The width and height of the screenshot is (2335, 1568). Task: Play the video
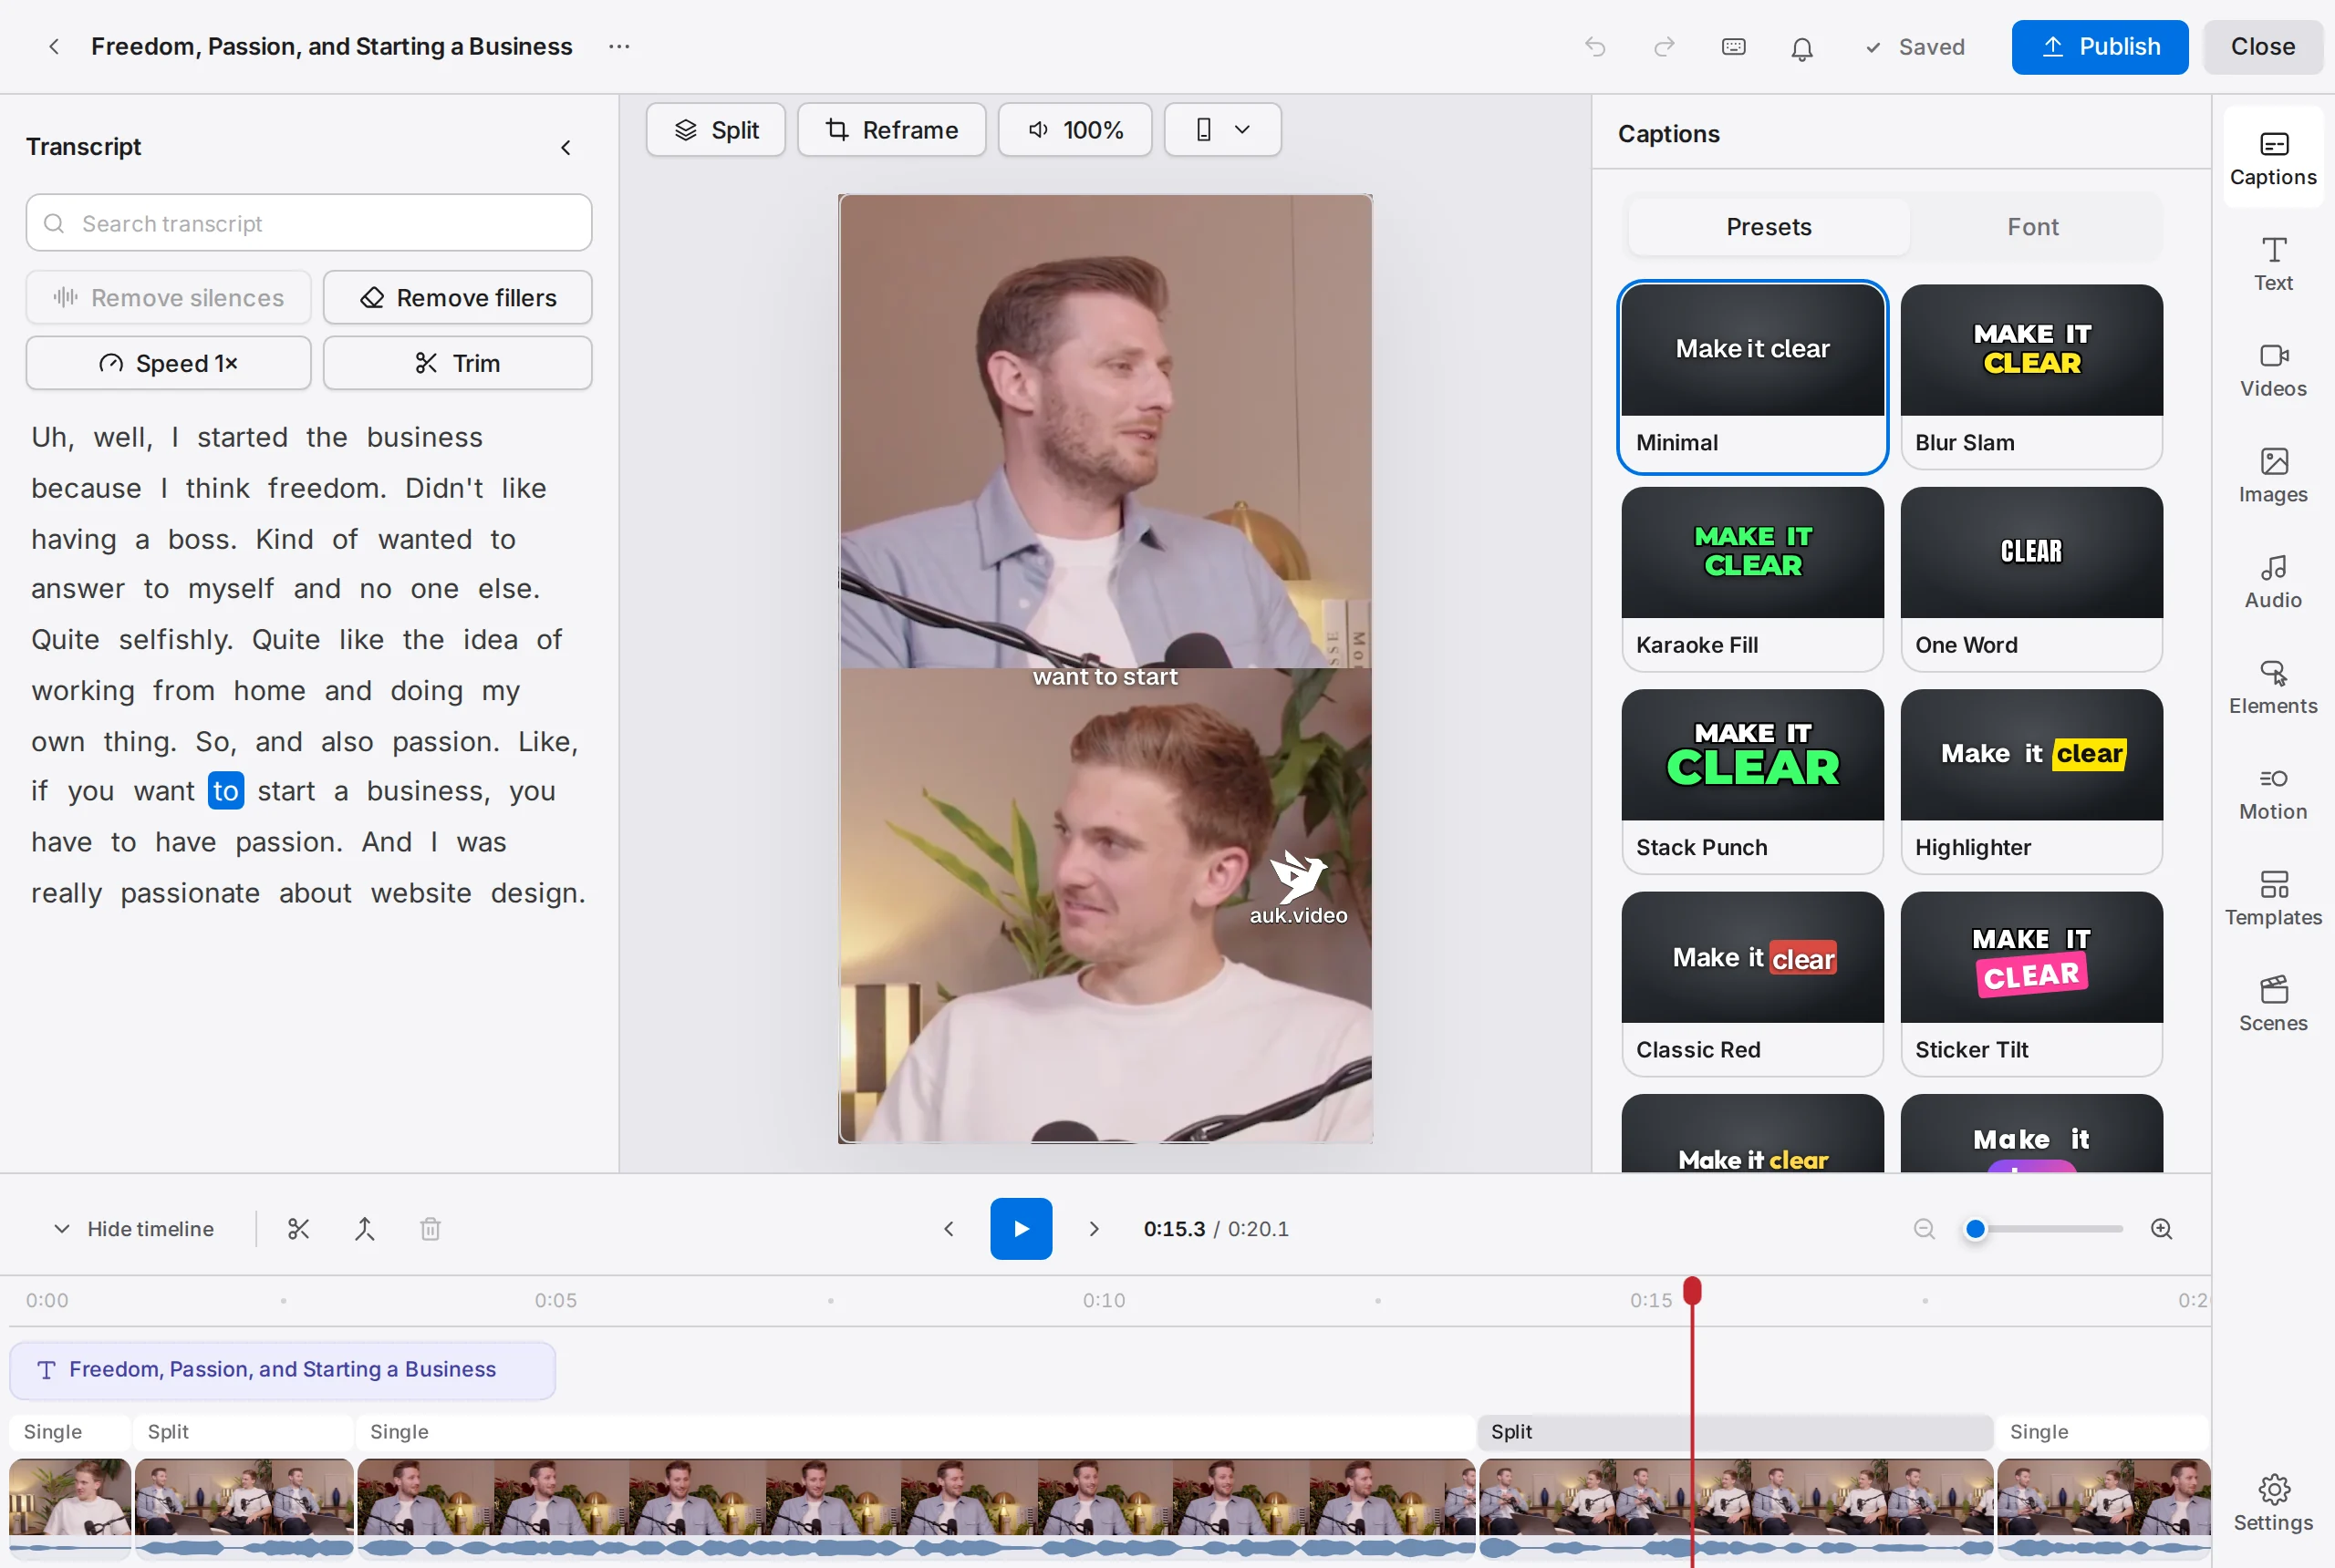1021,1228
